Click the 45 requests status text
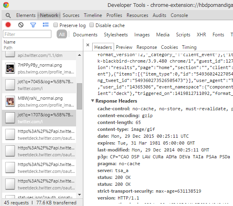 coord(16,203)
